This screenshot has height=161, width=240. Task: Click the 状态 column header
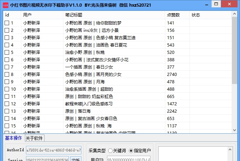coord(211,15)
